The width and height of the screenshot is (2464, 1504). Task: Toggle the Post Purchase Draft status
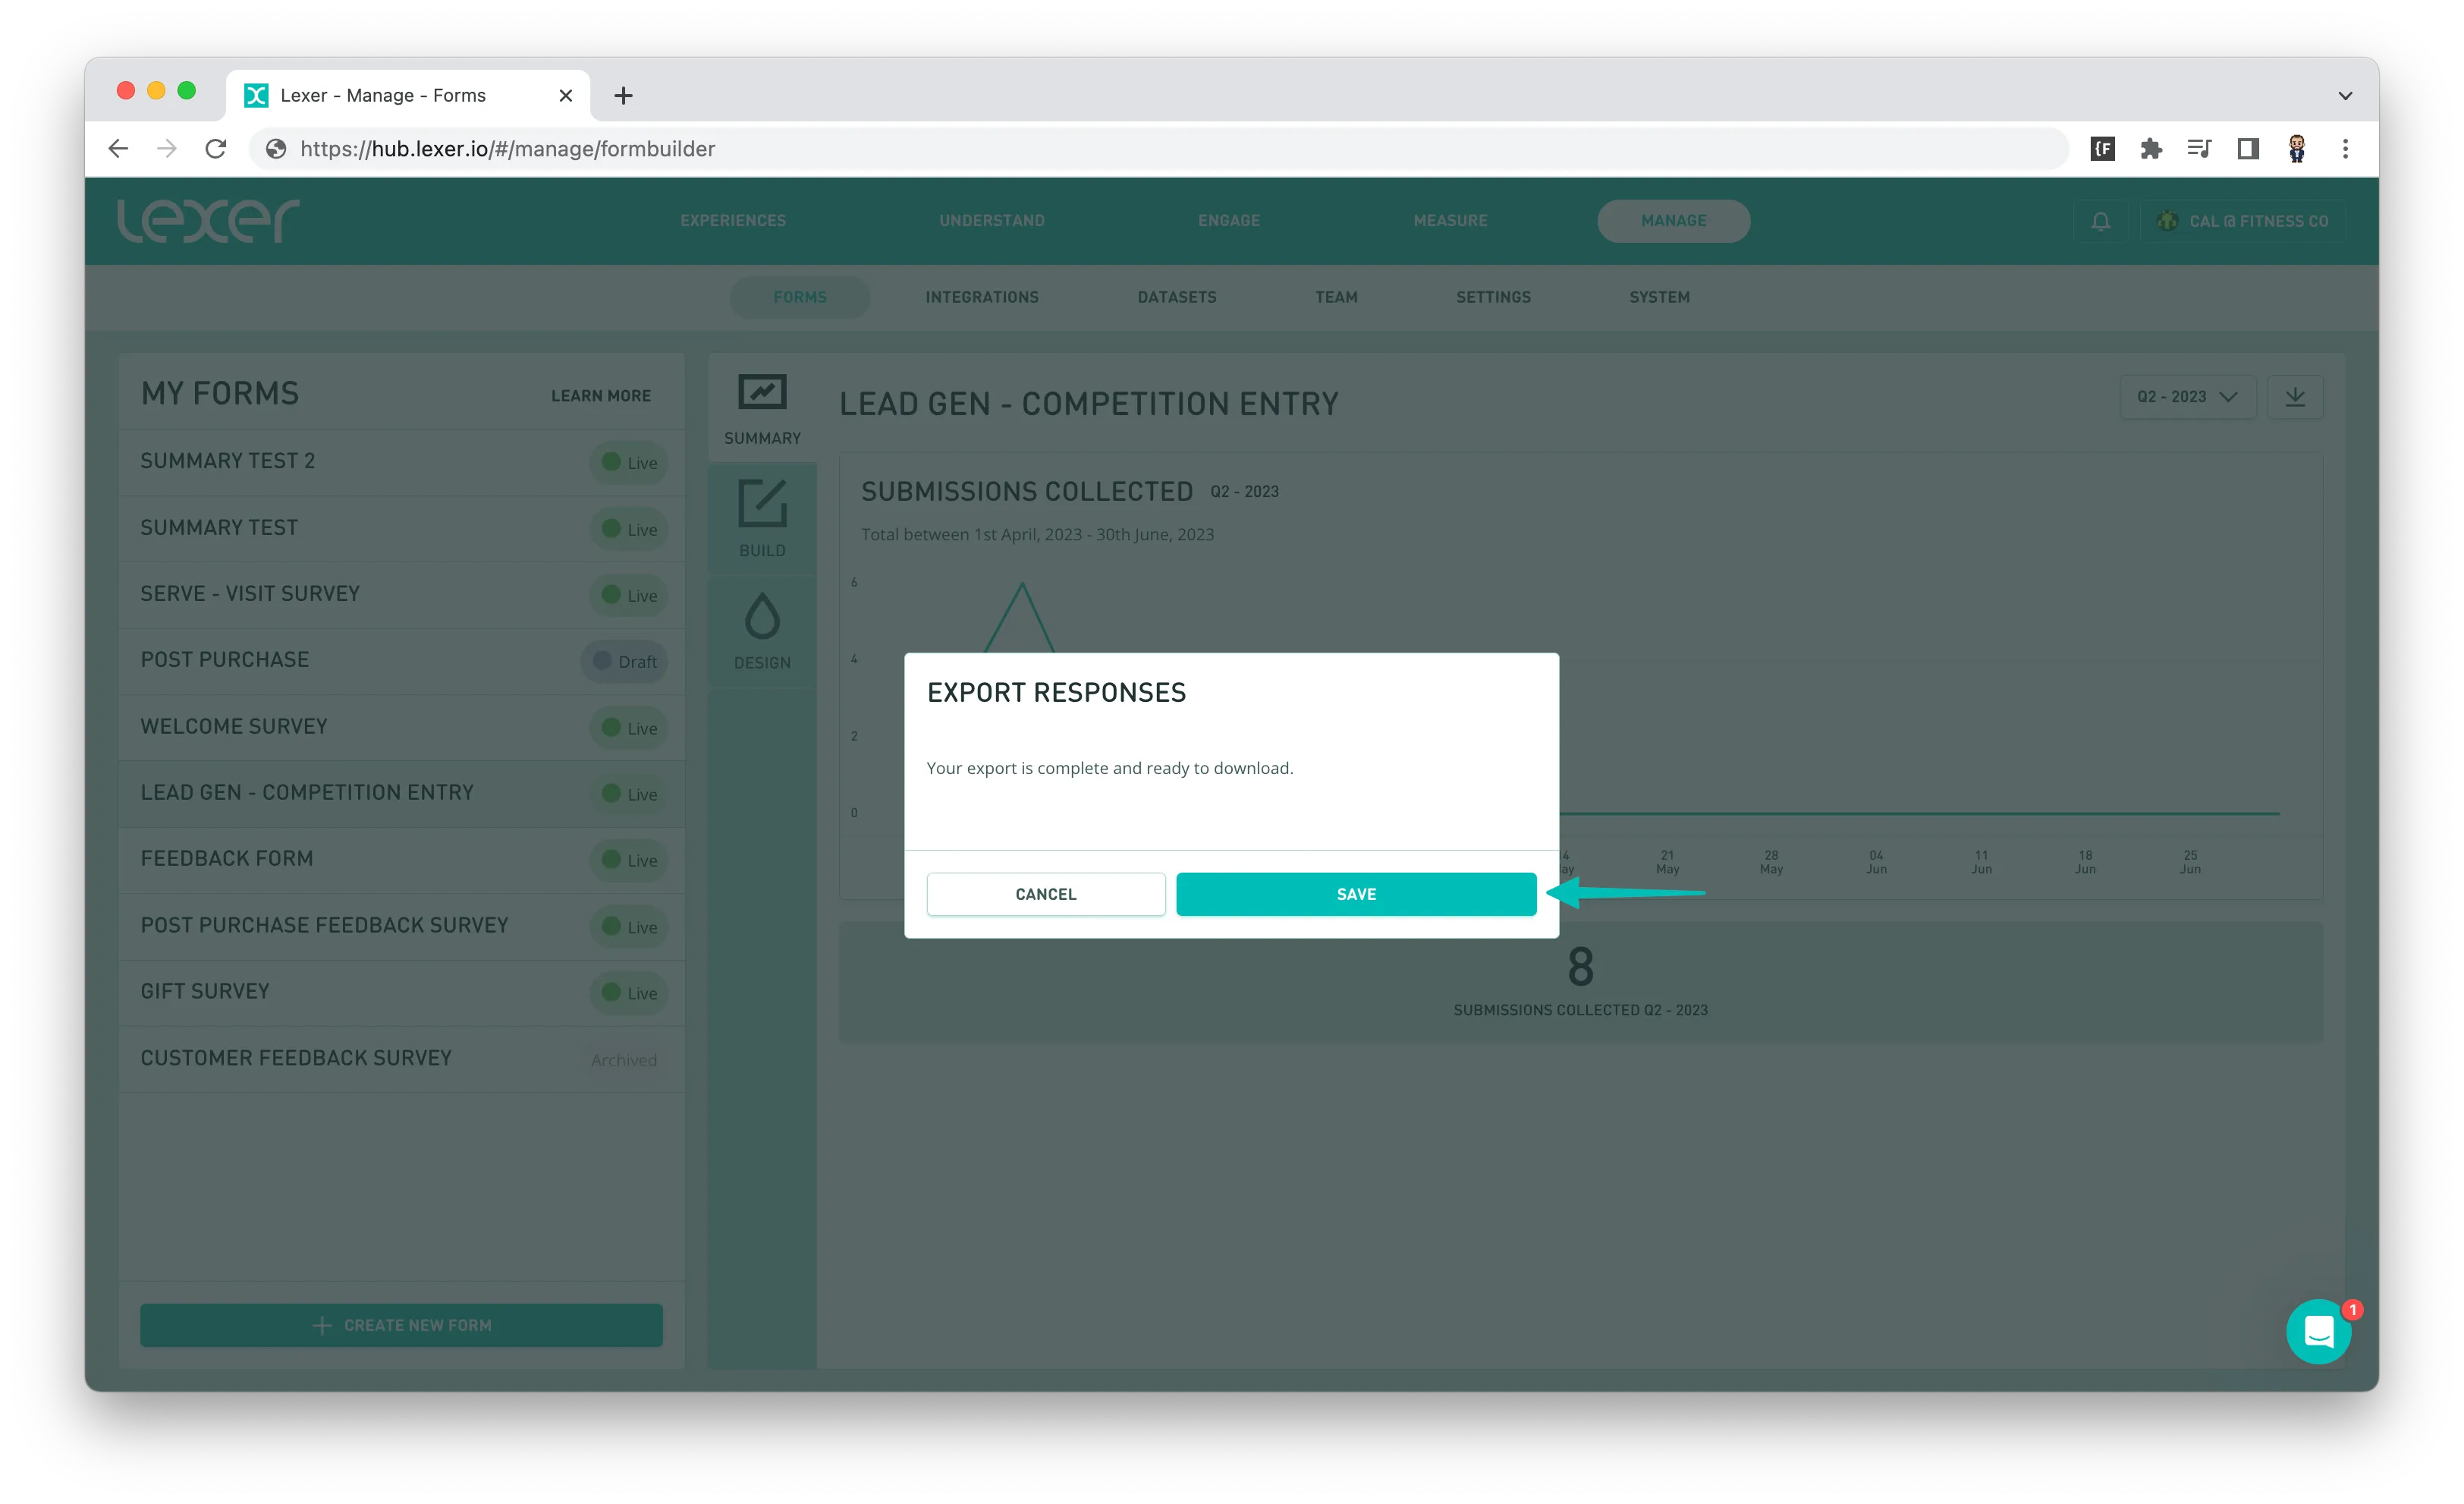625,661
